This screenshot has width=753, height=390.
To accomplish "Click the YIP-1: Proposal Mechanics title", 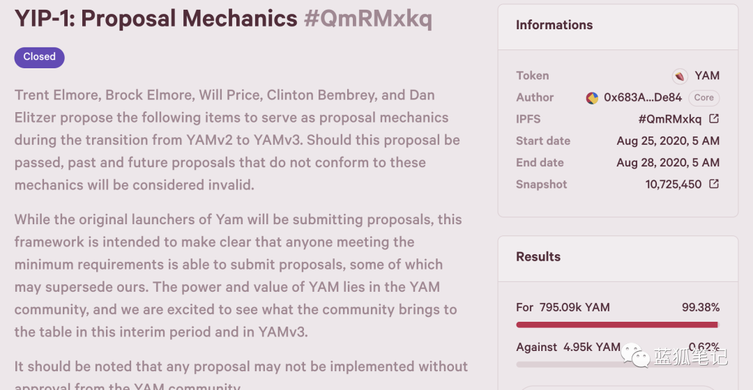I will [156, 19].
